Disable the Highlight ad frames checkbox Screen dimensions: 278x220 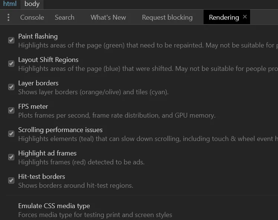12,157
